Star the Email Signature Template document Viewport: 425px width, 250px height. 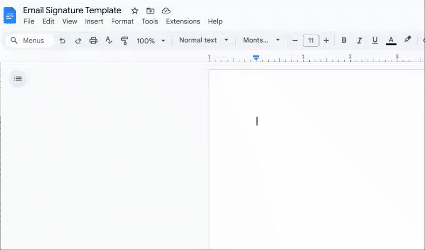(x=135, y=11)
